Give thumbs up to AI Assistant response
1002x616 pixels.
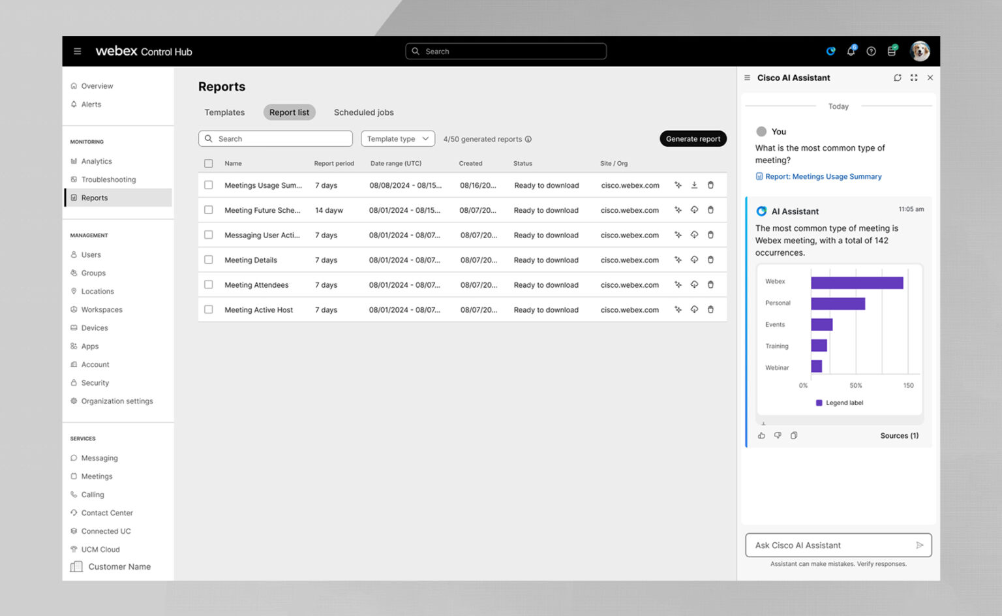click(x=761, y=435)
